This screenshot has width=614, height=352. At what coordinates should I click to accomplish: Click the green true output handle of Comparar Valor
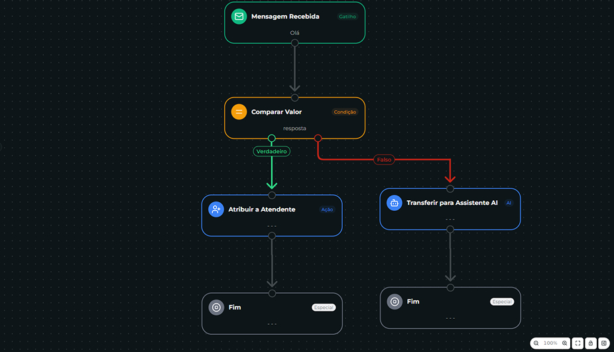[272, 139]
